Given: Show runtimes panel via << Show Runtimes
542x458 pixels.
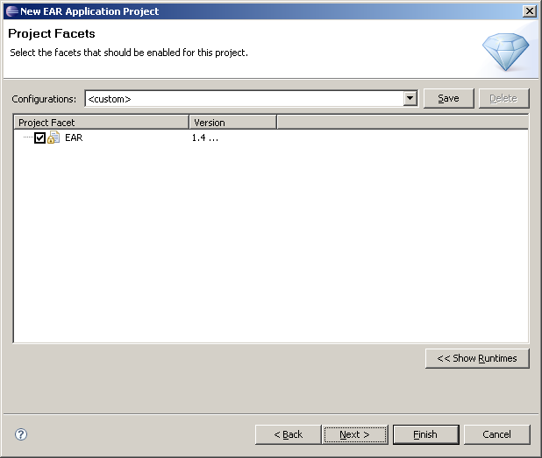Looking at the screenshot, I should [x=477, y=358].
